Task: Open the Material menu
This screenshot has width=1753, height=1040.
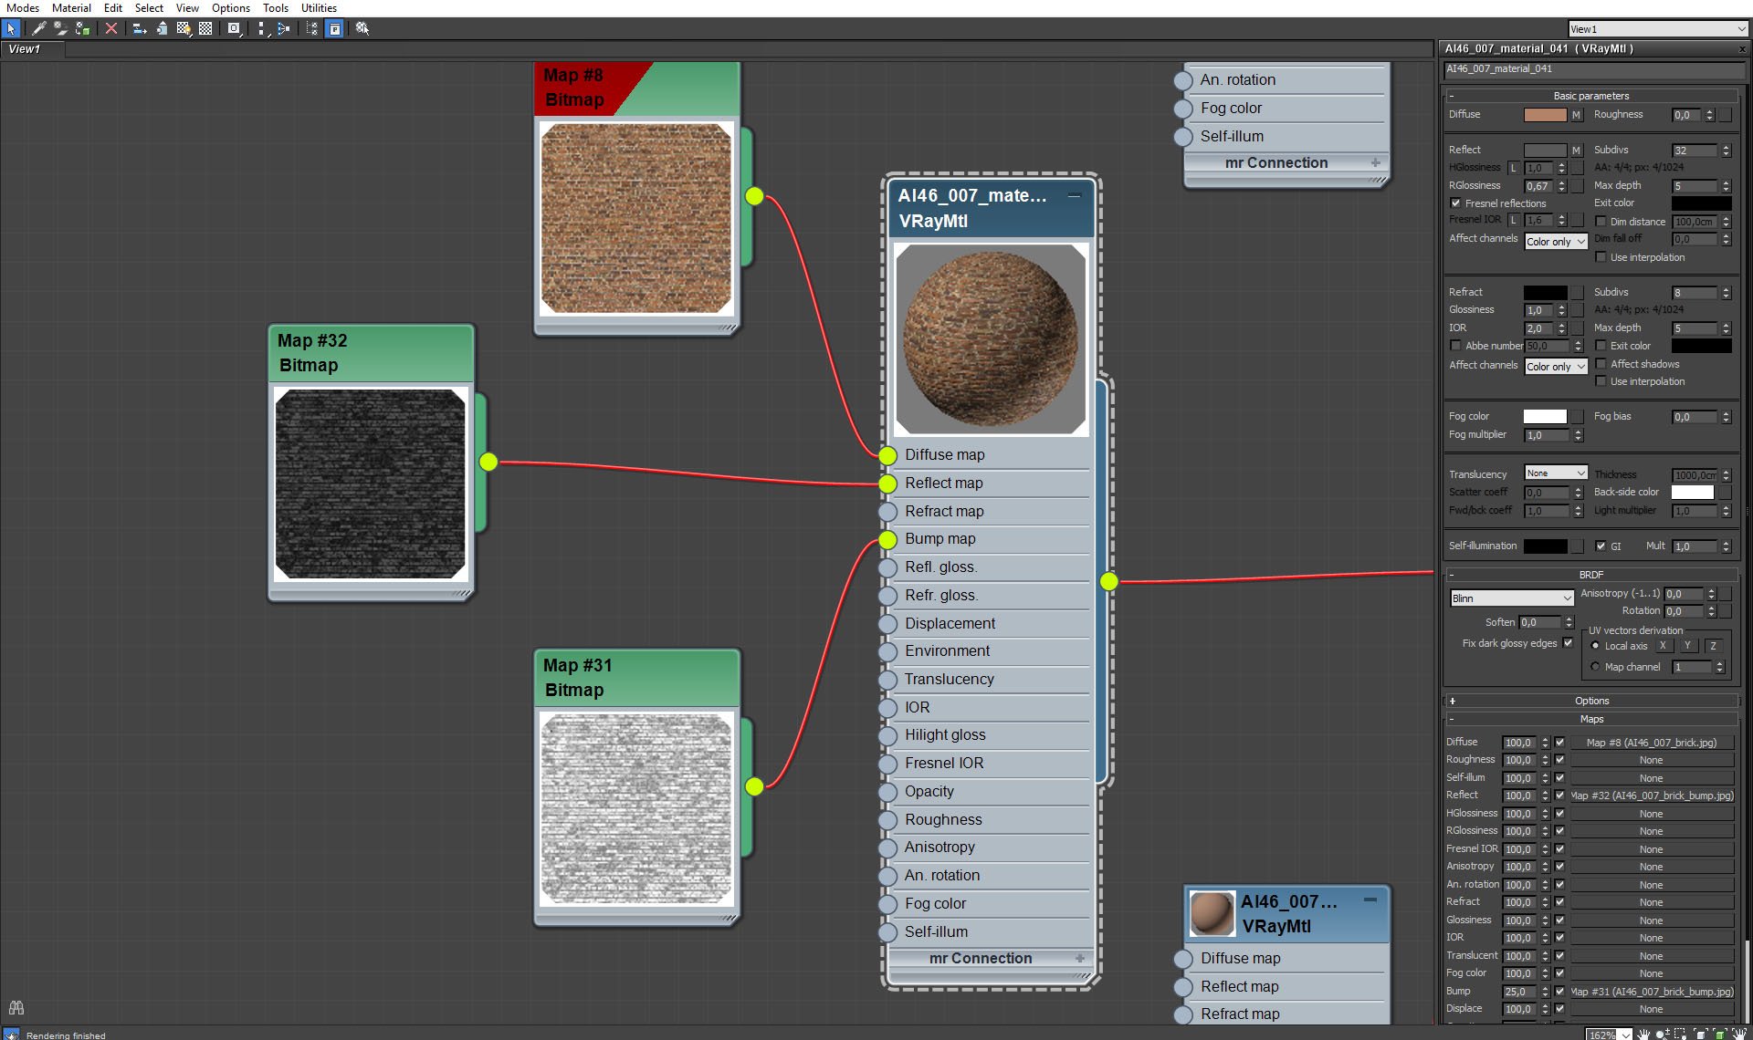Action: click(x=71, y=8)
